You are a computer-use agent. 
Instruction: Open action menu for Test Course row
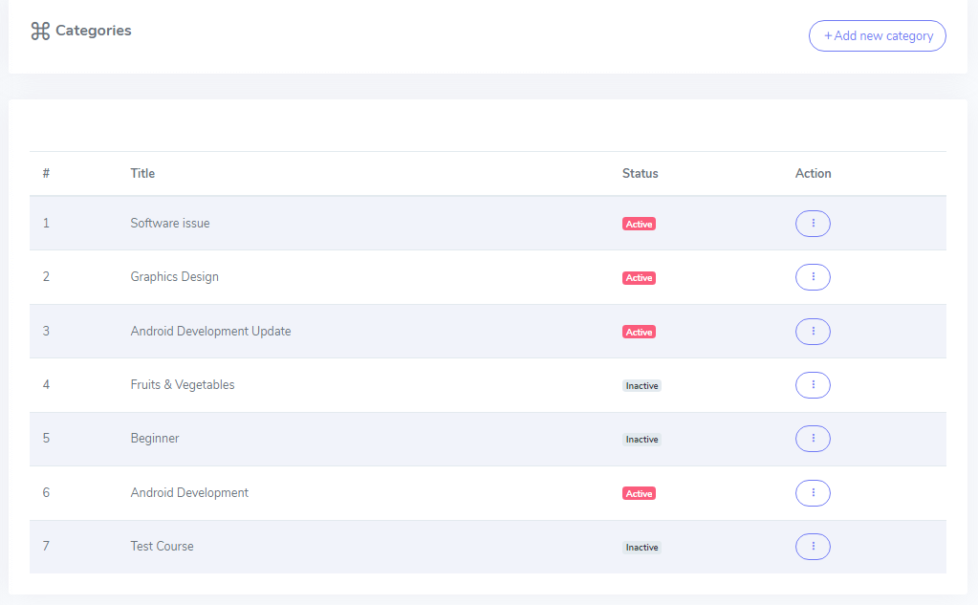click(813, 547)
